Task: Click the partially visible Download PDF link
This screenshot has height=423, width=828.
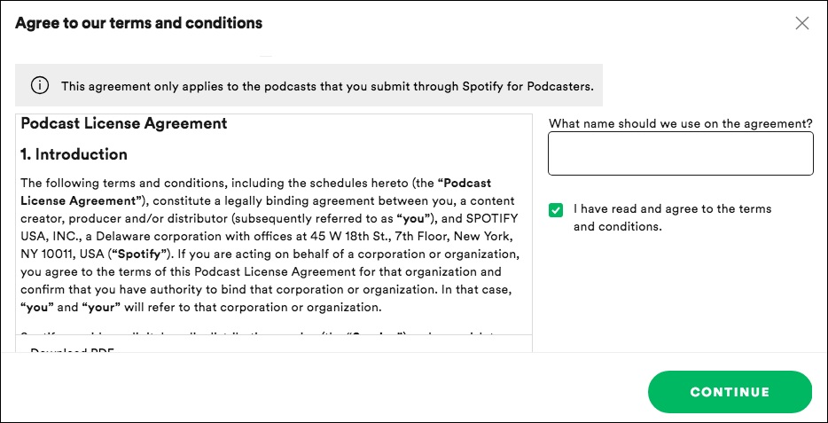Action: [x=71, y=351]
